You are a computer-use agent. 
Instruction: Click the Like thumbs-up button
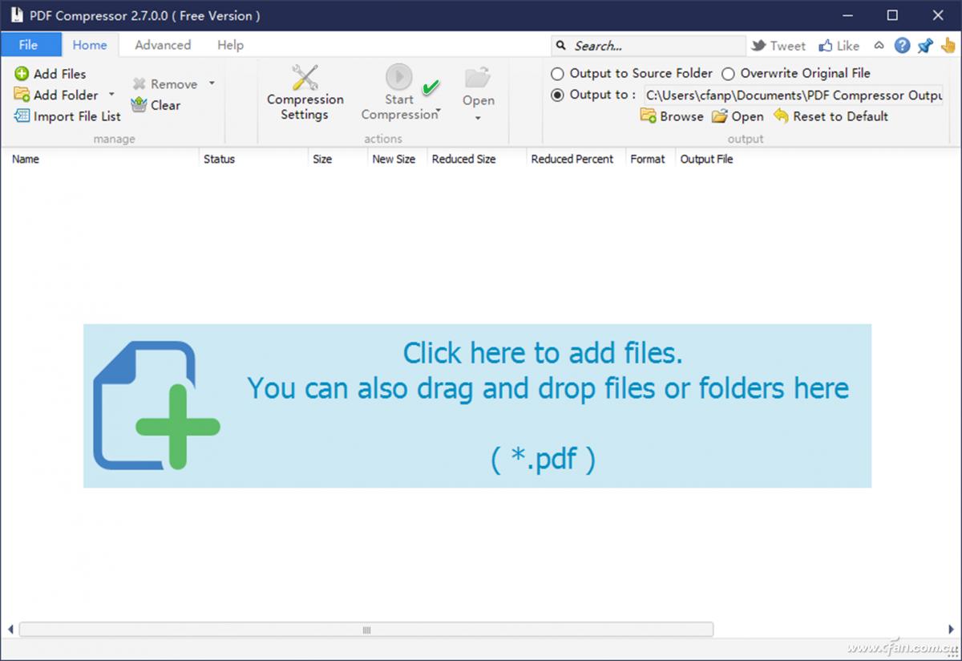coord(839,46)
